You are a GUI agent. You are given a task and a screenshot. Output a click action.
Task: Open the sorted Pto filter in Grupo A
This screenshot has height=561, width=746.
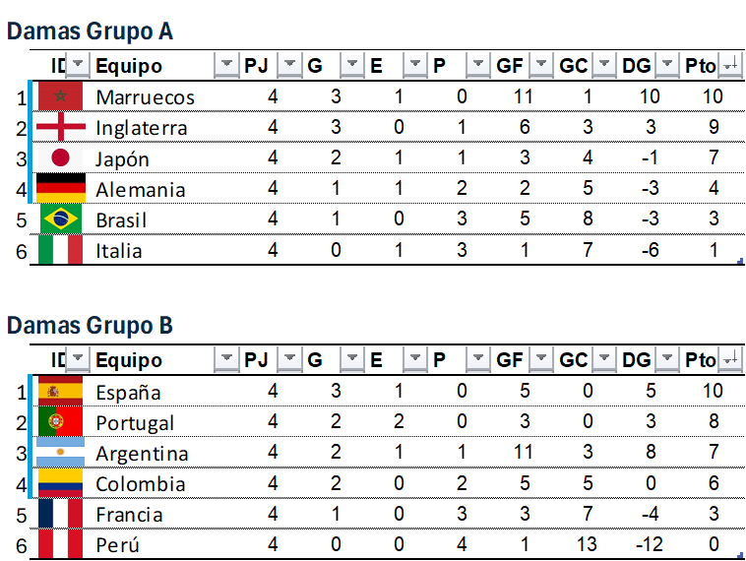tap(730, 66)
